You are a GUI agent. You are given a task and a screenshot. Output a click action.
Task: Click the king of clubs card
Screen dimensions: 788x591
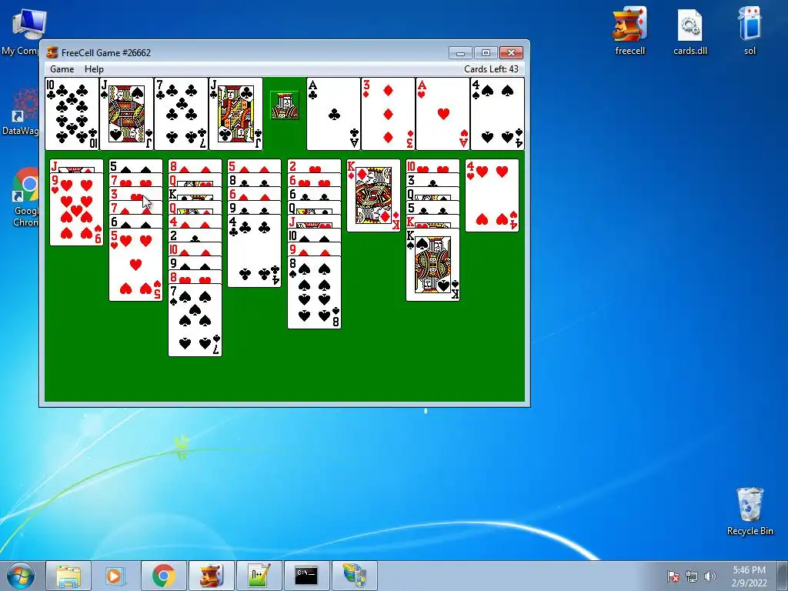click(x=195, y=194)
